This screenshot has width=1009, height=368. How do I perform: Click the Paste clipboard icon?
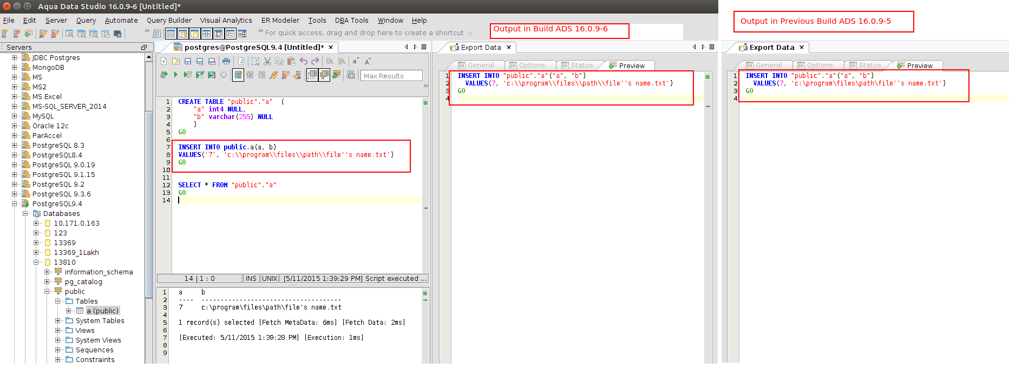tap(291, 61)
